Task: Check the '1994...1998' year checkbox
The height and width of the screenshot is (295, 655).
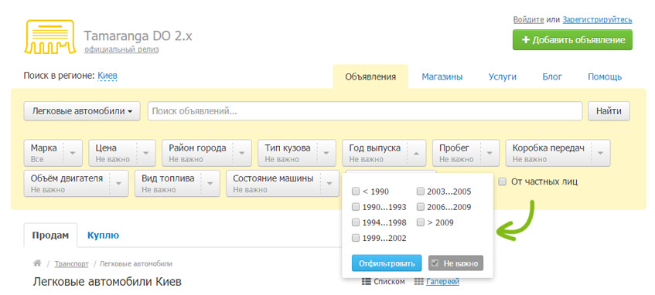Action: coord(356,222)
